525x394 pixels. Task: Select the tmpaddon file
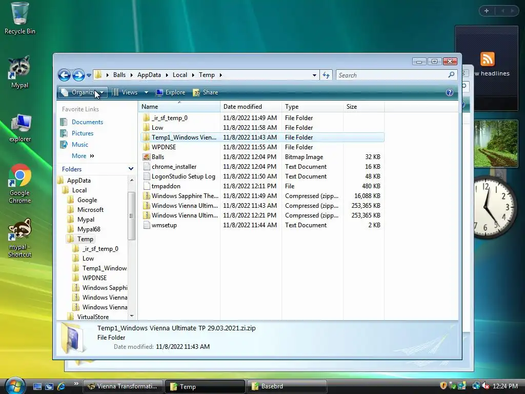262,186
